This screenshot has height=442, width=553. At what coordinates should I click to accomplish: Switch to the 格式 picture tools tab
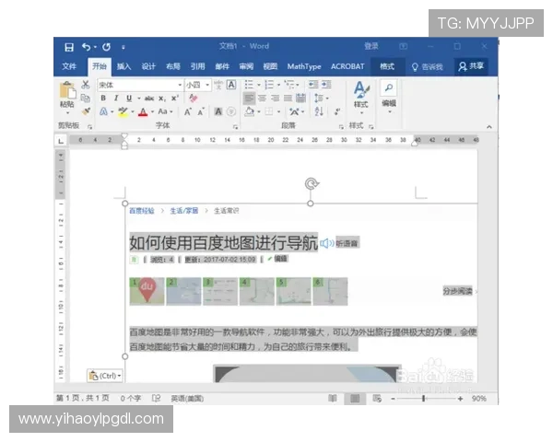pos(387,66)
